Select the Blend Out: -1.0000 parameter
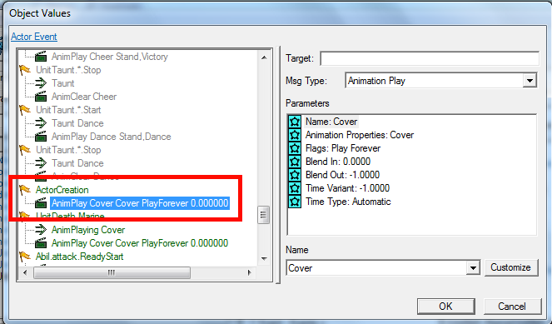 (x=342, y=175)
